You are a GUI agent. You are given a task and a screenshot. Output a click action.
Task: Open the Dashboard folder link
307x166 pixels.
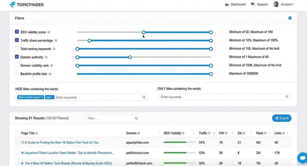[x=235, y=4]
